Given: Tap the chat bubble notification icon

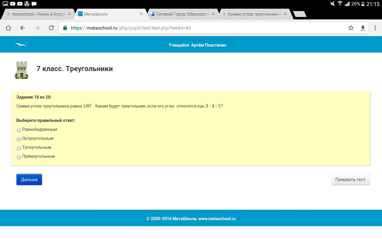Looking at the screenshot, I should [34, 4].
